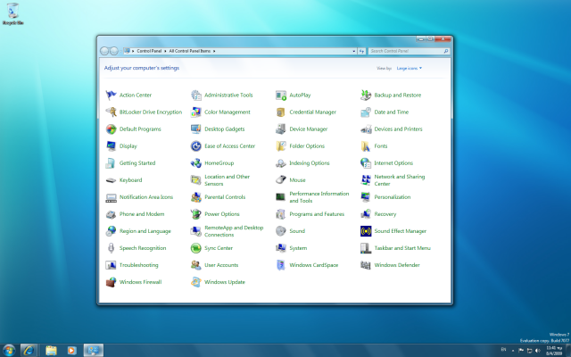Click the Back navigation button
Viewport: 571px width, 357px height.
tap(104, 51)
